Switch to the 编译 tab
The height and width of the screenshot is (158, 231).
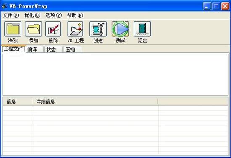[34, 49]
